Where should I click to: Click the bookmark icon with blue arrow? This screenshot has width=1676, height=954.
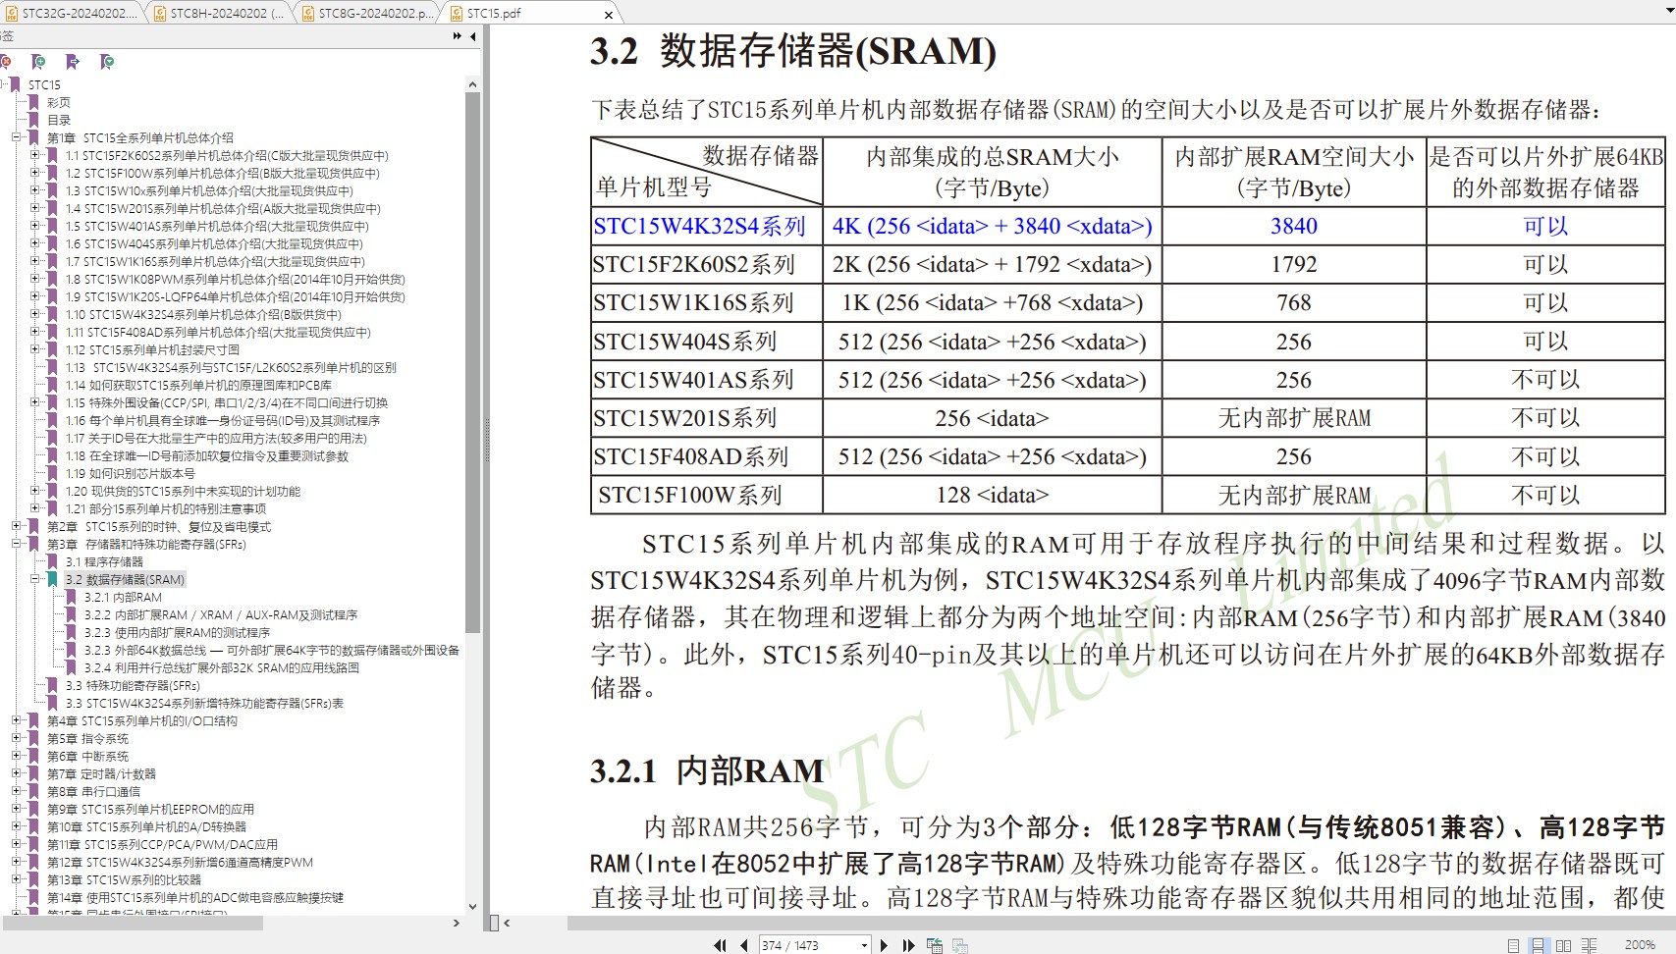coord(73,62)
